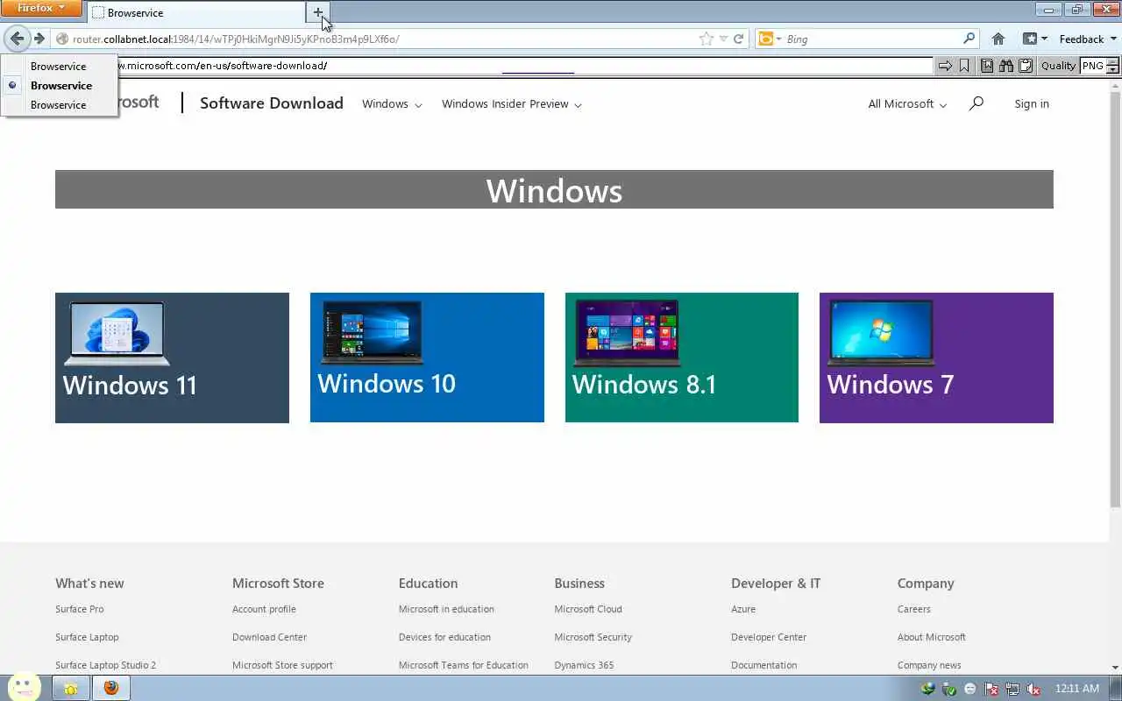Open the Microsoft Store support link
This screenshot has height=701, width=1122.
(282, 665)
